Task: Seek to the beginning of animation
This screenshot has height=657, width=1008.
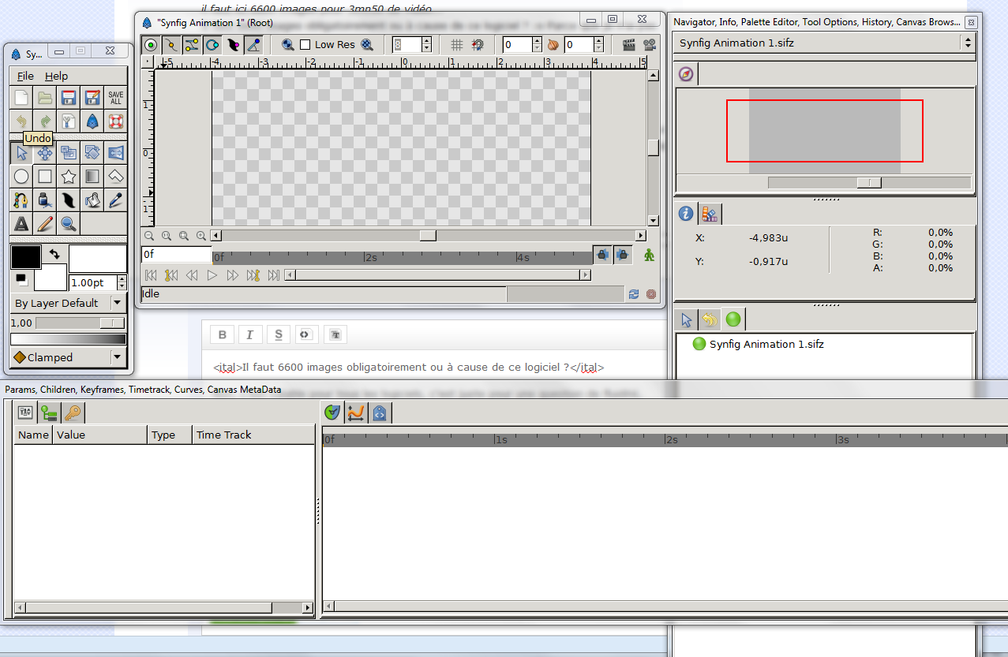Action: pos(151,275)
